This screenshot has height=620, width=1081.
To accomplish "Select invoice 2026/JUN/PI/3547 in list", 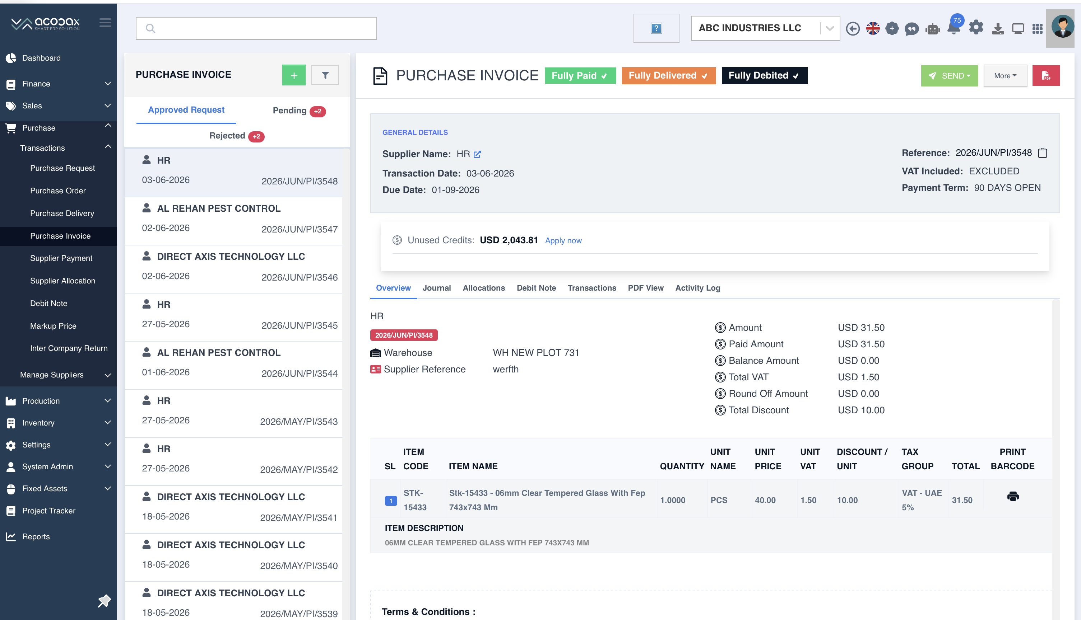I will point(234,220).
